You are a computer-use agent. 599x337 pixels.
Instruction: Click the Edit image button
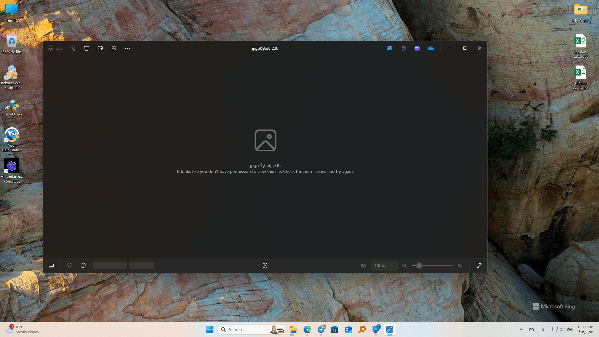[55, 48]
